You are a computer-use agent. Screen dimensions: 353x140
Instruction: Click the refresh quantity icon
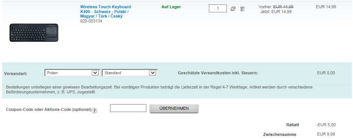pos(233,9)
